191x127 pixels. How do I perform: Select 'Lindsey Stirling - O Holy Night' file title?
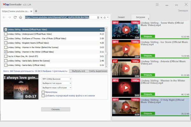pyautogui.click(x=162, y=101)
